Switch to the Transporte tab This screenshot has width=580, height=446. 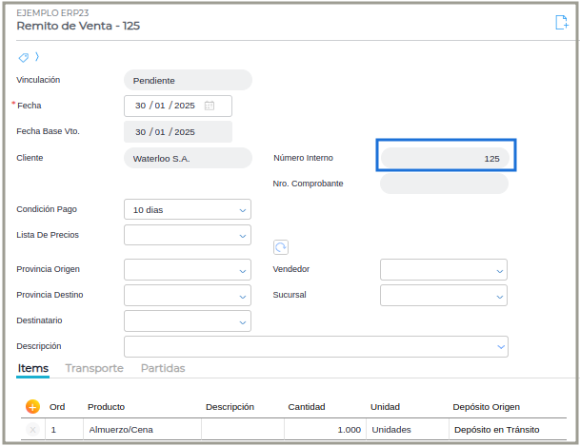coord(94,368)
